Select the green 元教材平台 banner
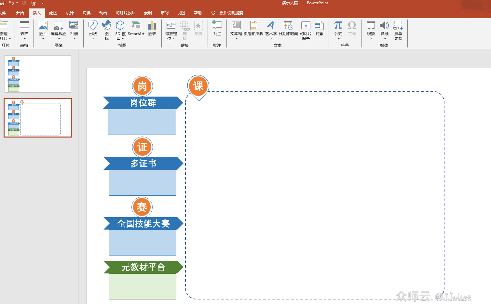Viewport: 491px width, 304px height. (143, 267)
